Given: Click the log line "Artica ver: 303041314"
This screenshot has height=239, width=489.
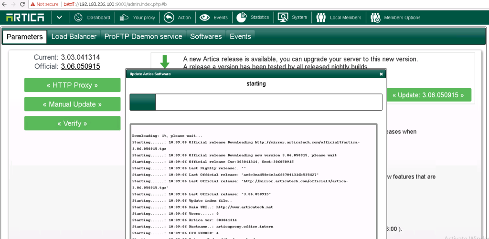Looking at the screenshot, I should (x=184, y=220).
